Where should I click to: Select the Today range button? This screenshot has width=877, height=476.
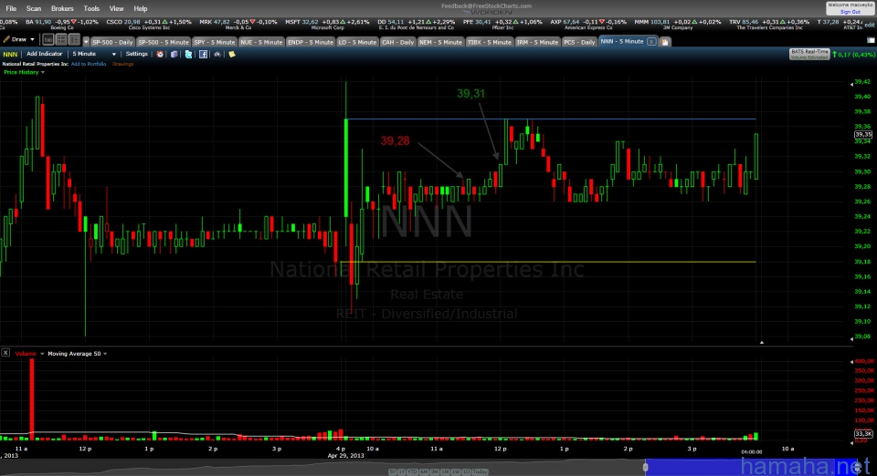click(x=480, y=472)
